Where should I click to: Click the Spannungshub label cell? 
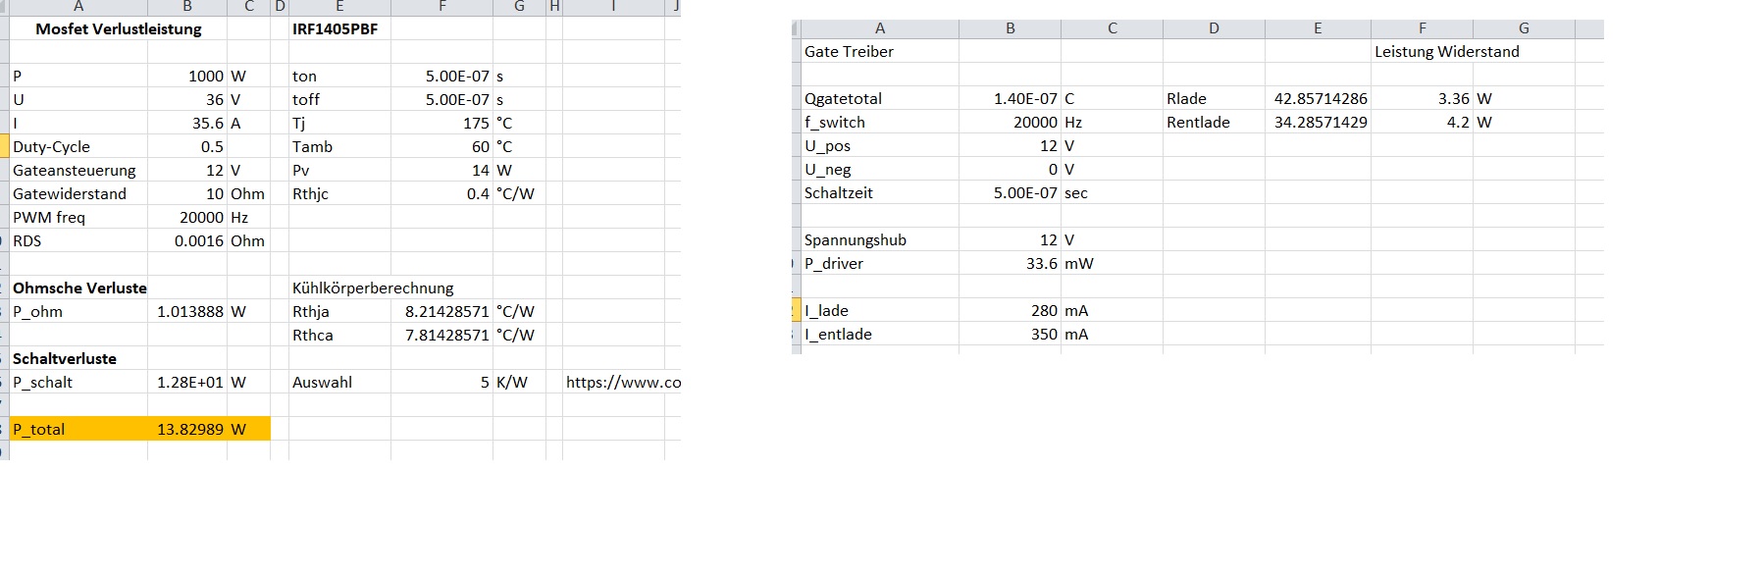pyautogui.click(x=880, y=239)
